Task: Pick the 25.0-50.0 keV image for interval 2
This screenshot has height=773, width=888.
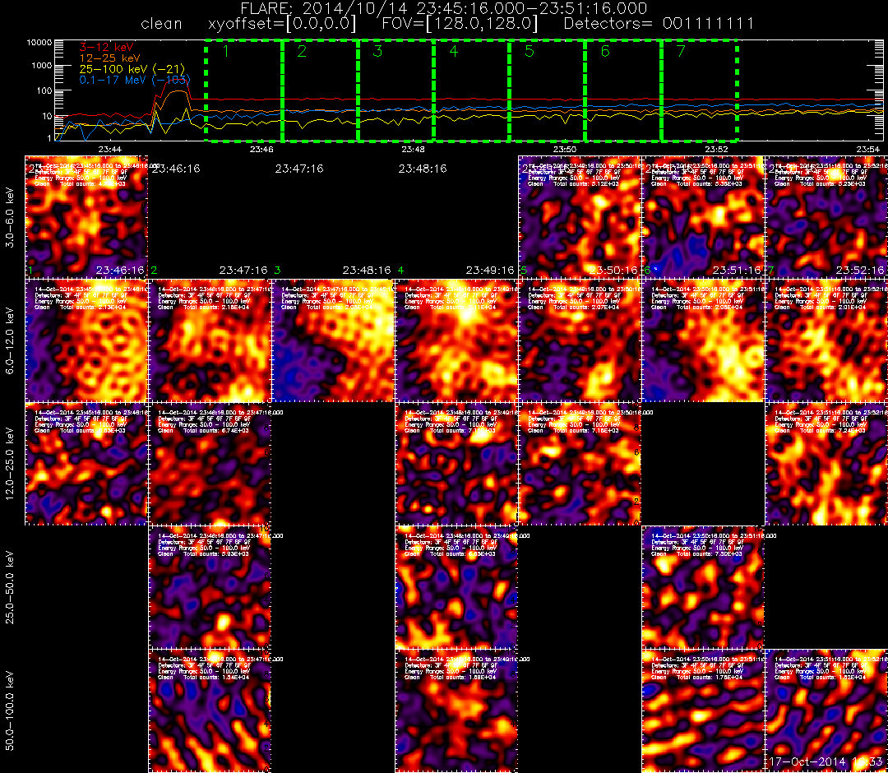Action: (x=210, y=587)
